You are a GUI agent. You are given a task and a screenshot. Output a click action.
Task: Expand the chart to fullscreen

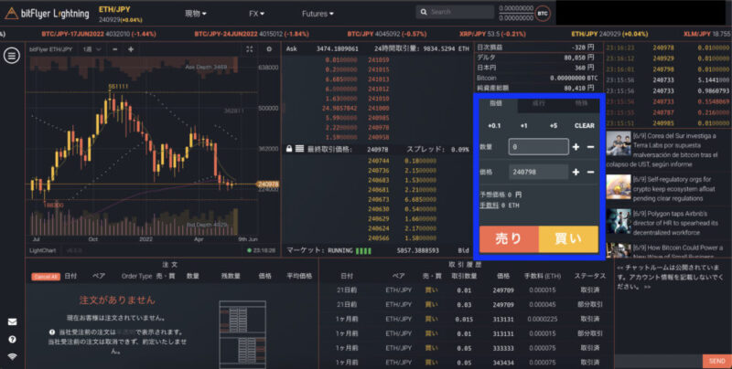click(247, 50)
